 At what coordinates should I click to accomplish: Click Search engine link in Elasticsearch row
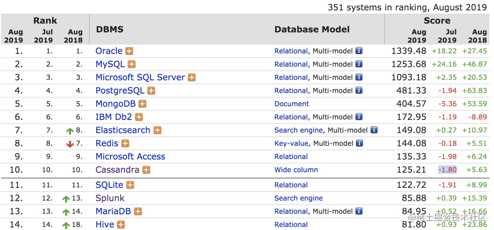tap(299, 130)
